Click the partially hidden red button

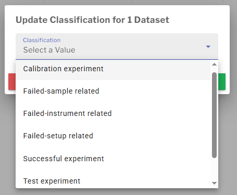coord(12,82)
